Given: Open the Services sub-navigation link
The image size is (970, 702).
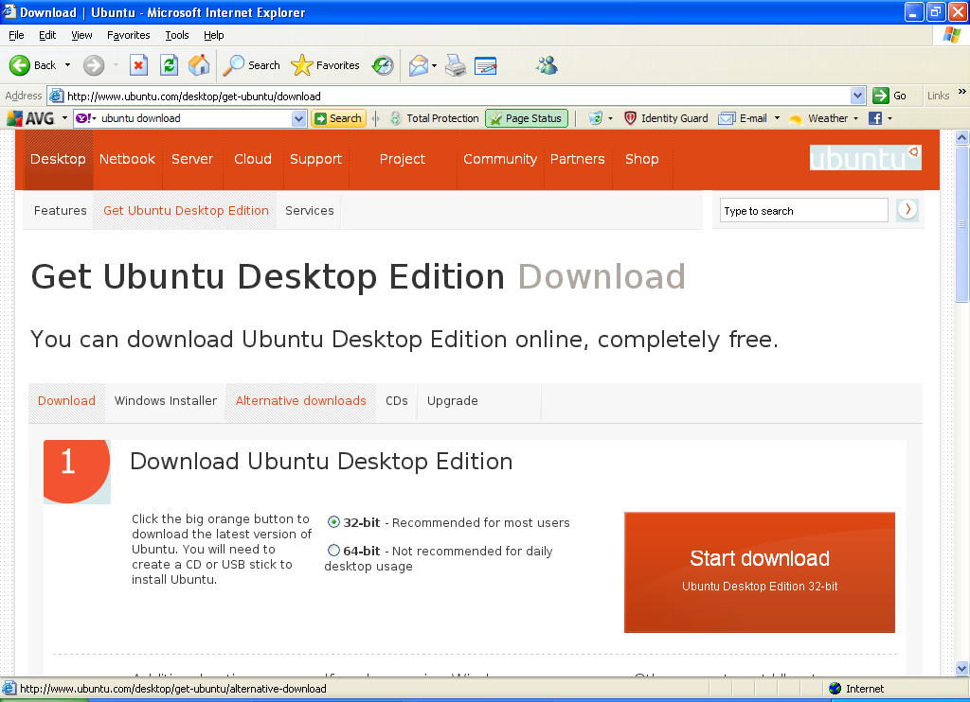Looking at the screenshot, I should [x=310, y=210].
